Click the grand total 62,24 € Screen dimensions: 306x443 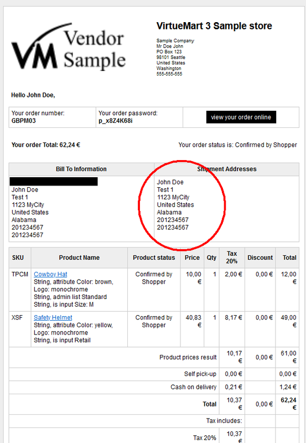click(x=289, y=404)
